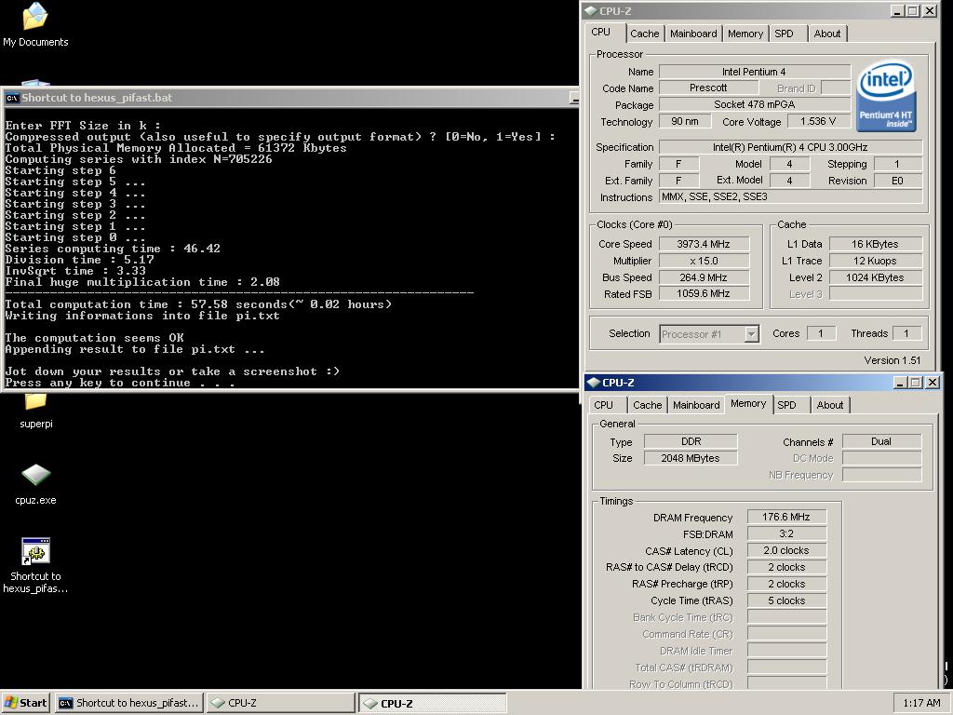Click the Version 1.51 label
The image size is (953, 715).
[x=893, y=360]
